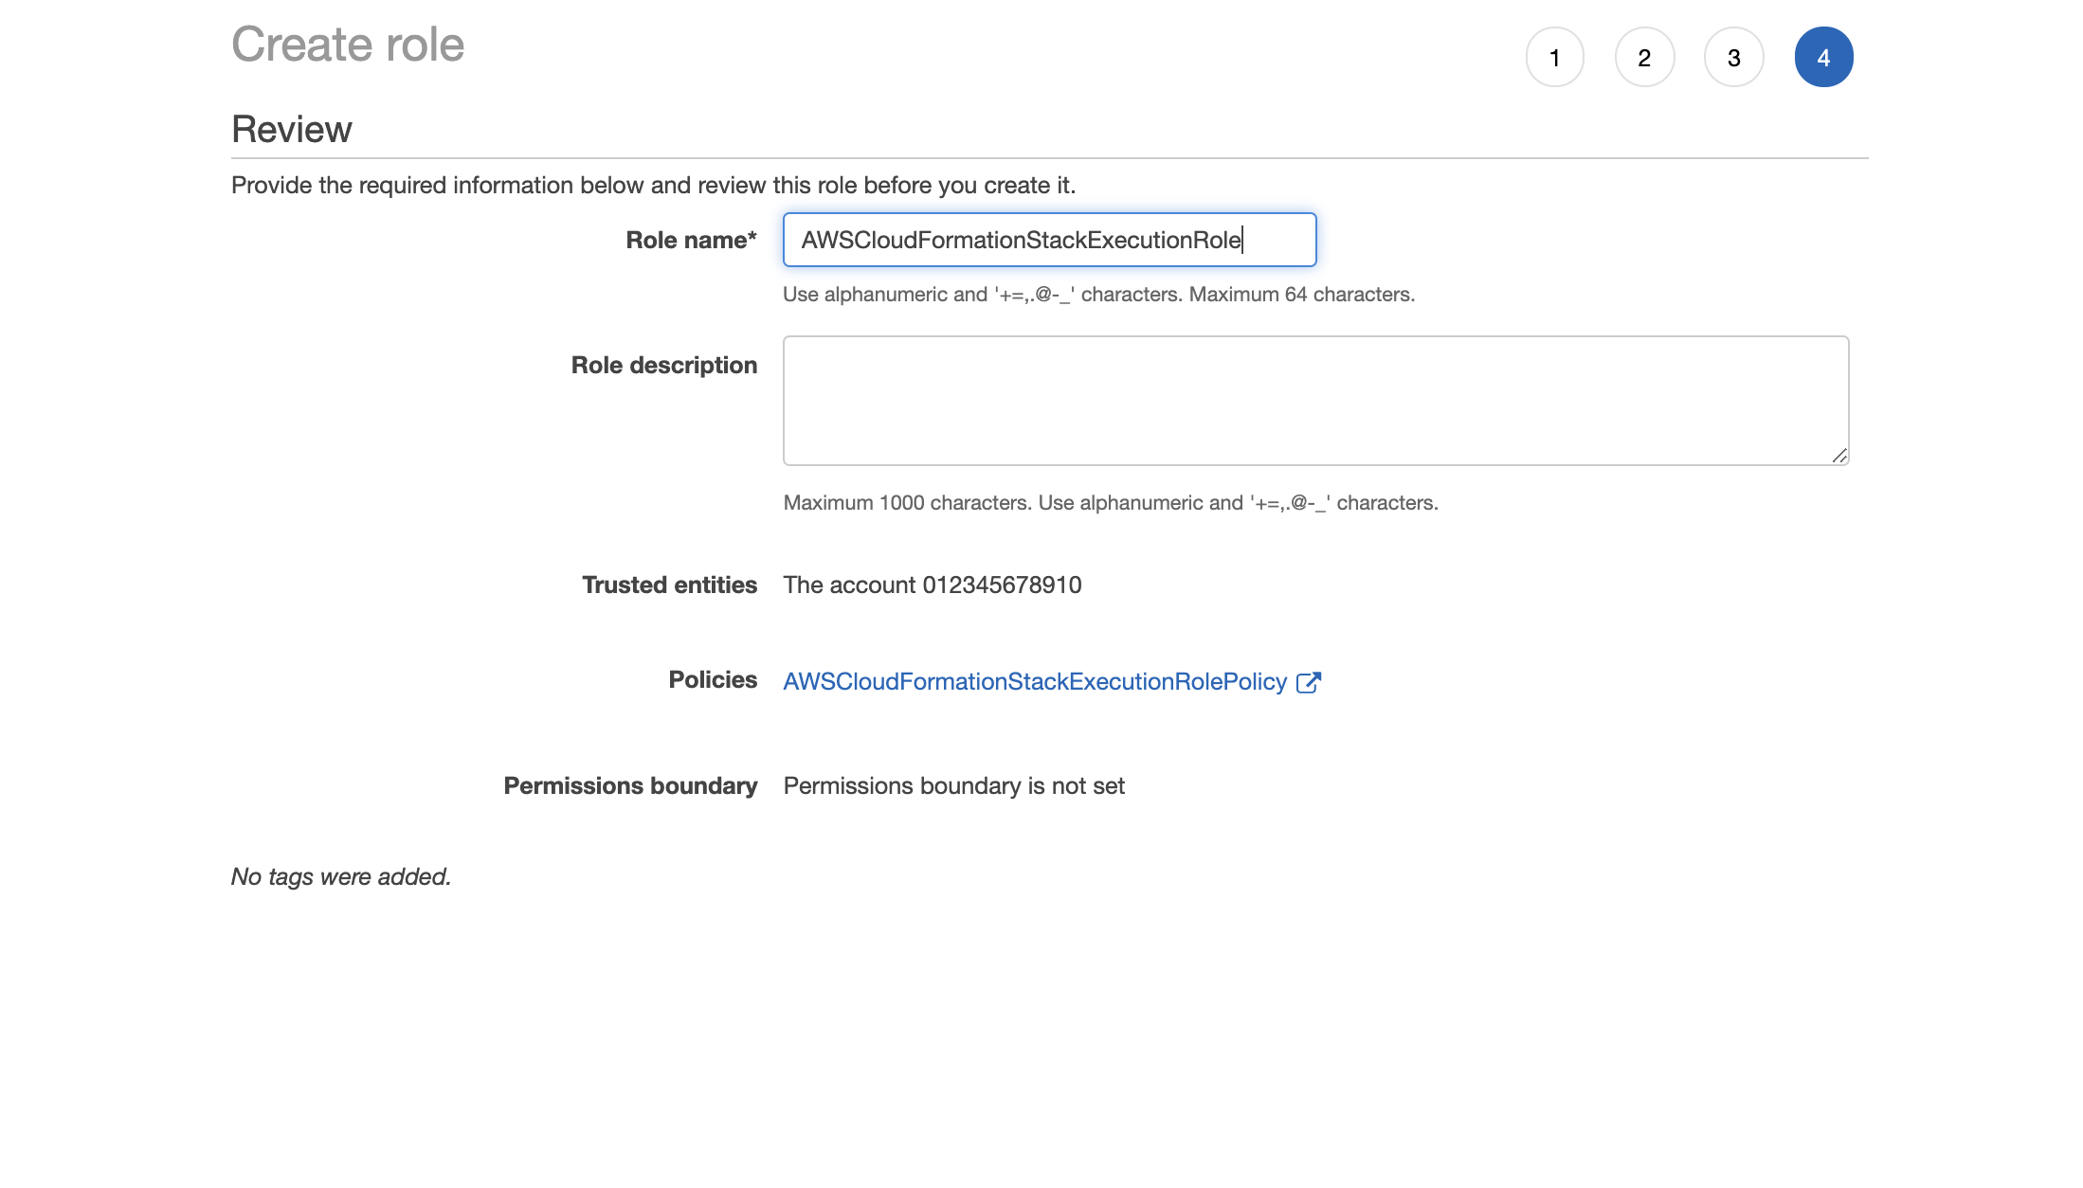Click the Trusted entities label

[669, 585]
